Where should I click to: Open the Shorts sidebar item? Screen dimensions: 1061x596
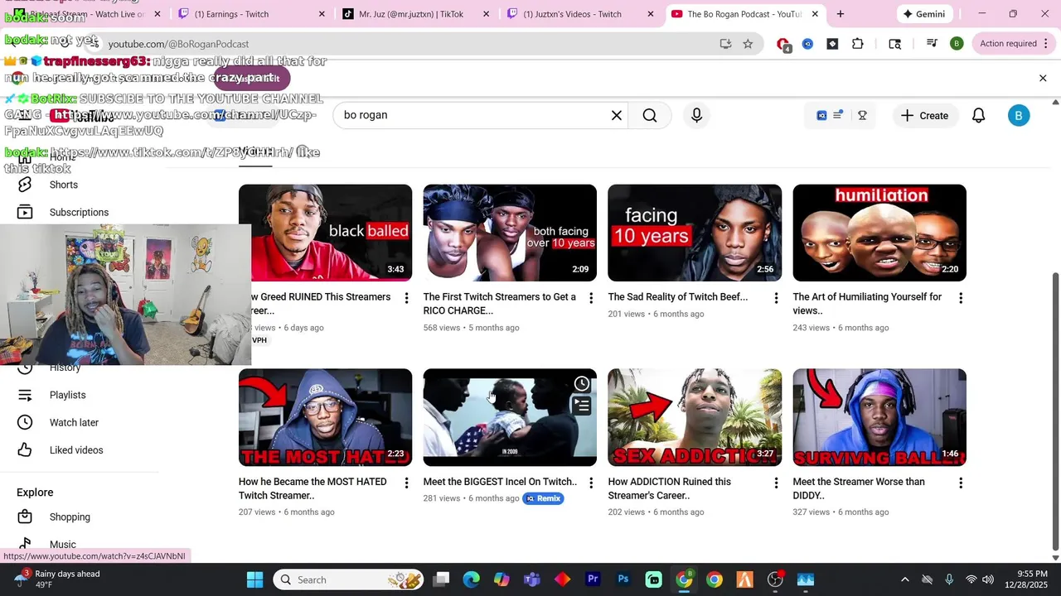(64, 185)
